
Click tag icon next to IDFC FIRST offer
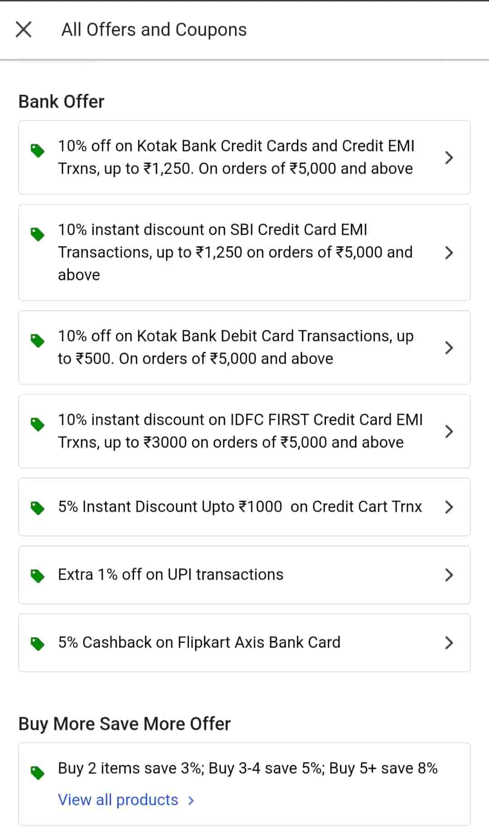(37, 425)
